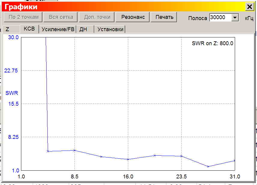
Task: Click the 8.25 y-axis value
Action: tap(13, 137)
